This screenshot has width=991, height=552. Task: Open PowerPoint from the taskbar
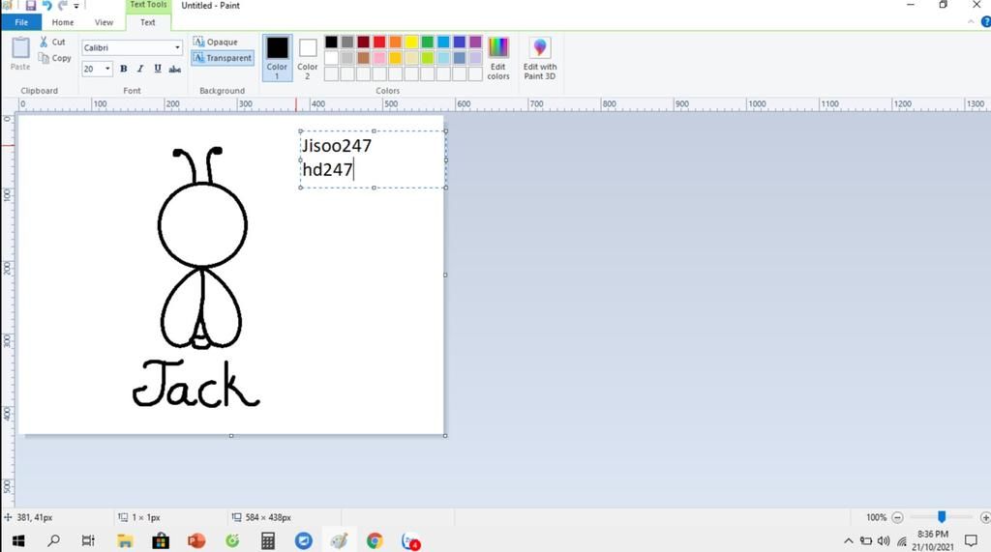pyautogui.click(x=196, y=540)
